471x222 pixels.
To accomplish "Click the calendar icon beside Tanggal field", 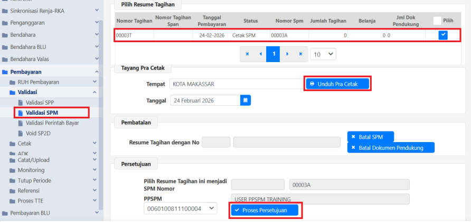I will pyautogui.click(x=246, y=100).
